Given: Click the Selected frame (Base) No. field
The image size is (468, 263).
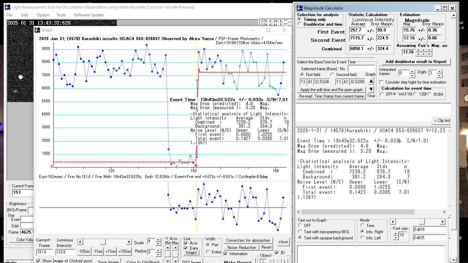Looking at the screenshot, I should tap(361, 68).
